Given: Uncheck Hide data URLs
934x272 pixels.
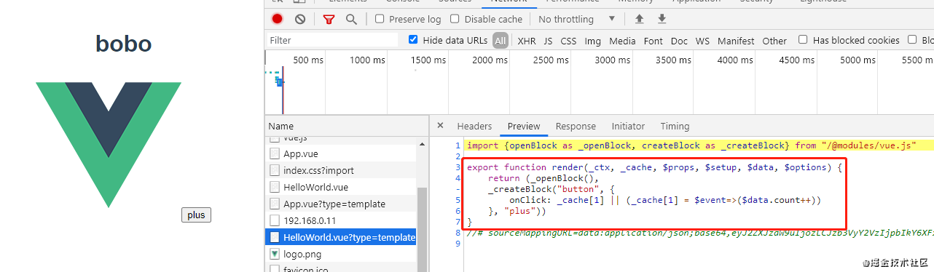Looking at the screenshot, I should click(413, 40).
